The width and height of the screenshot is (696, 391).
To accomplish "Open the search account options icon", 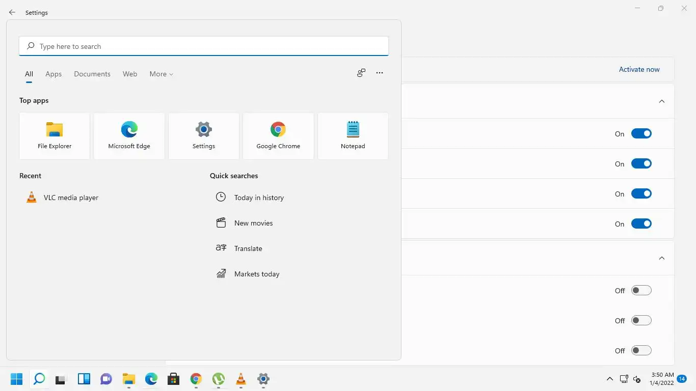I will 361,73.
